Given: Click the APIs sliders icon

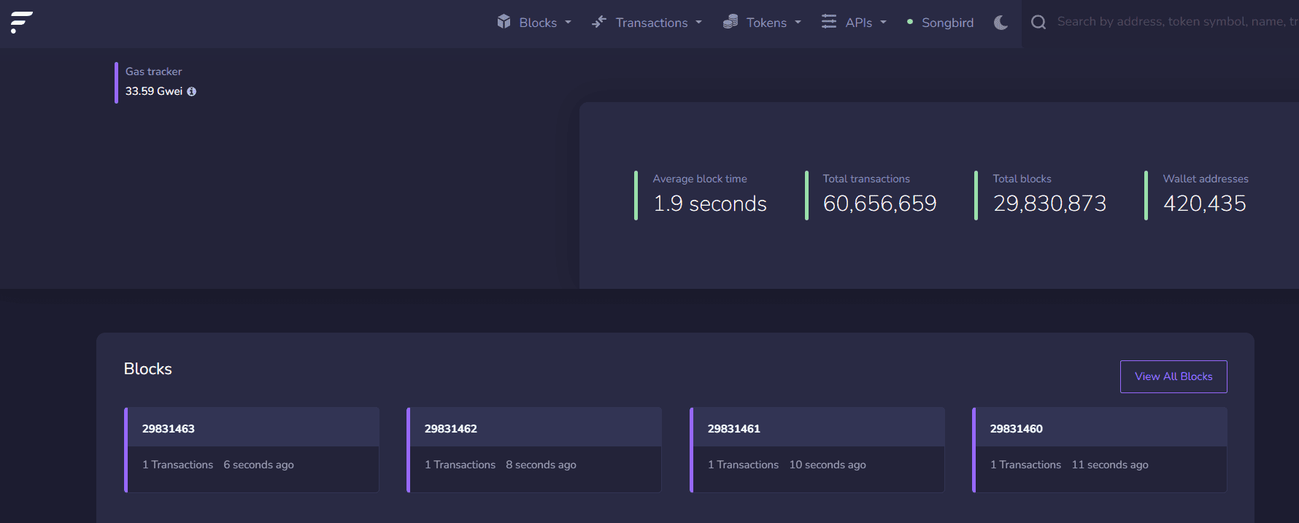Looking at the screenshot, I should 829,22.
